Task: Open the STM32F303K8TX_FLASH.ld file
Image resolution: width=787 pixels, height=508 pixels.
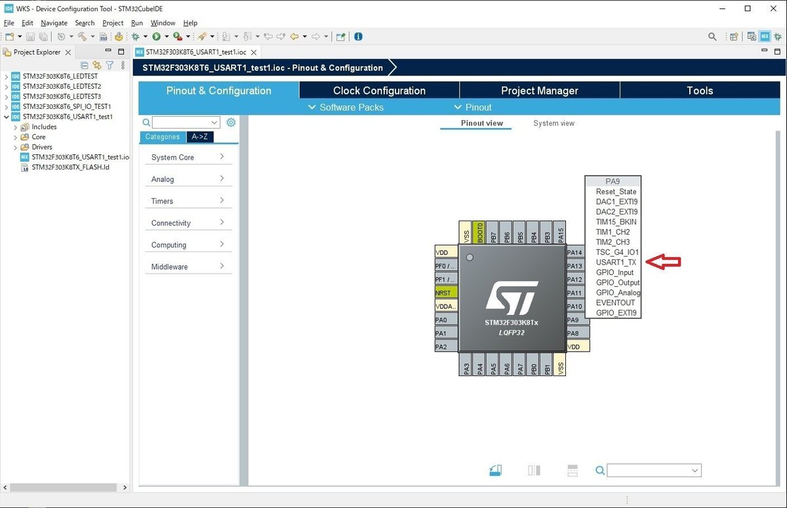Action: click(70, 167)
